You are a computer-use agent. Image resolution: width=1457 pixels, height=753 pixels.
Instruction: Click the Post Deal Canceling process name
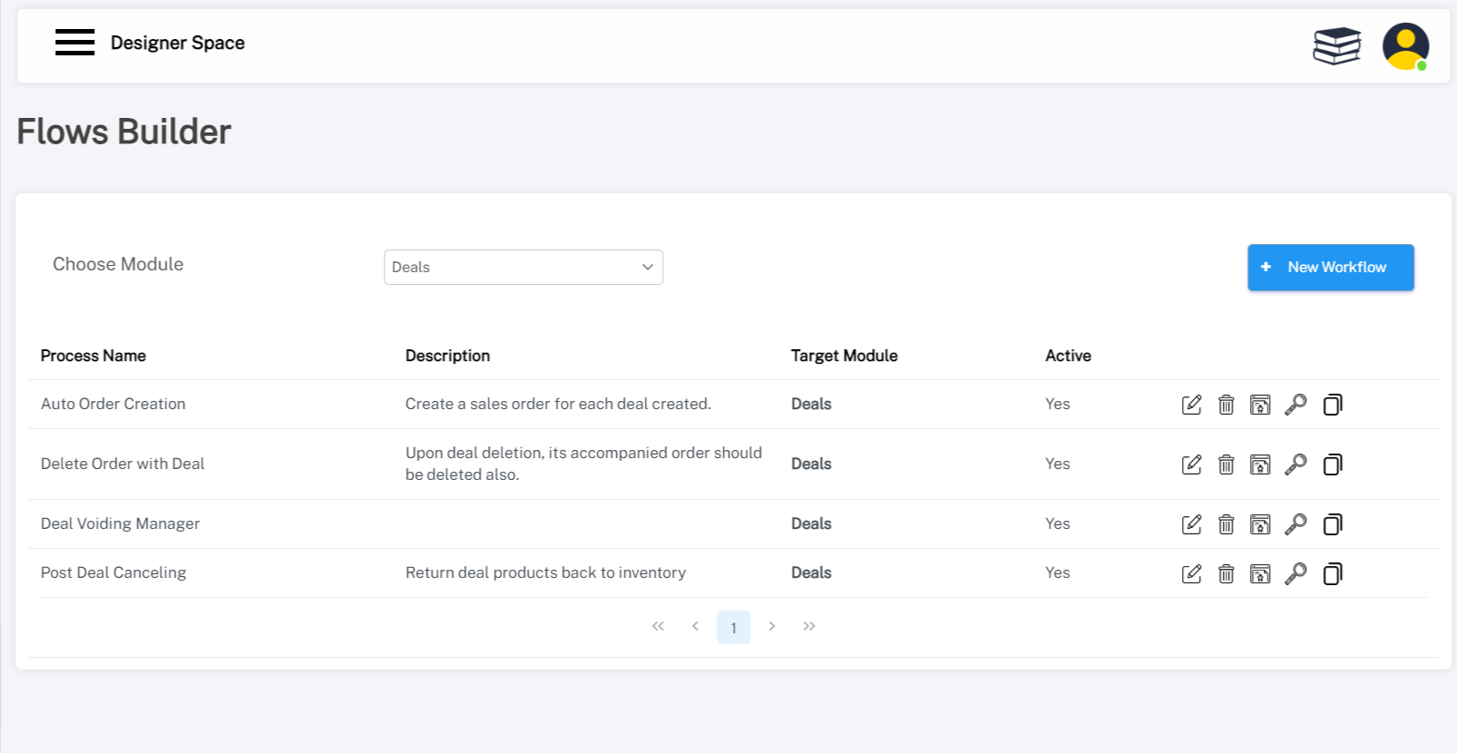[113, 572]
